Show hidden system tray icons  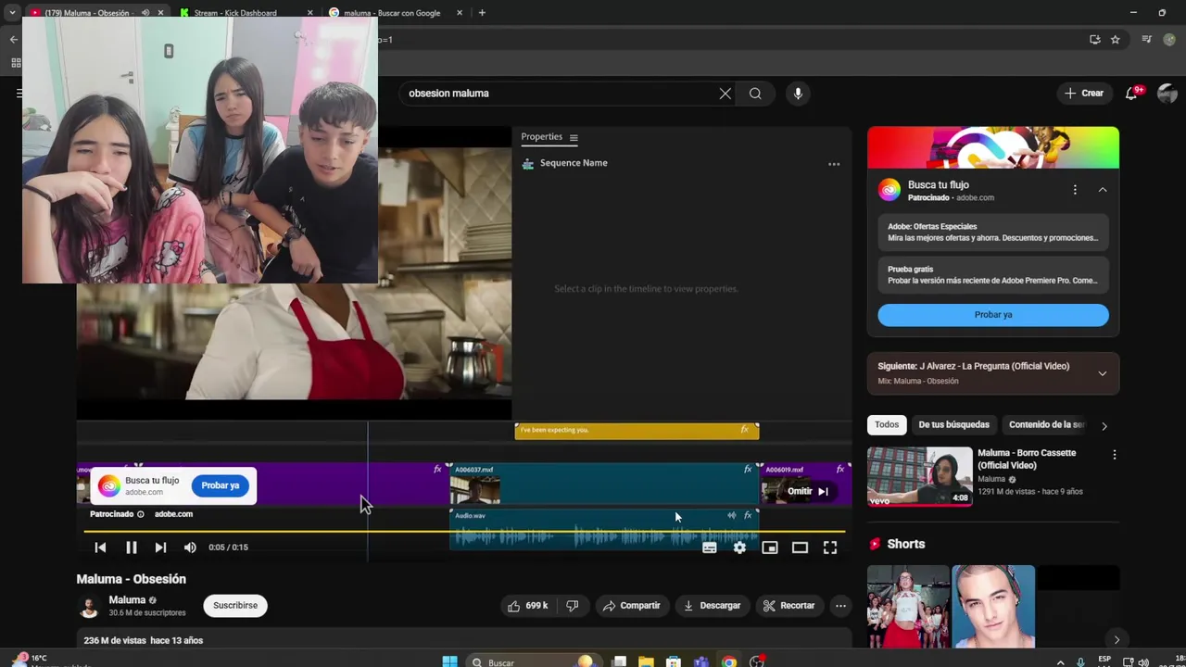tap(1060, 662)
